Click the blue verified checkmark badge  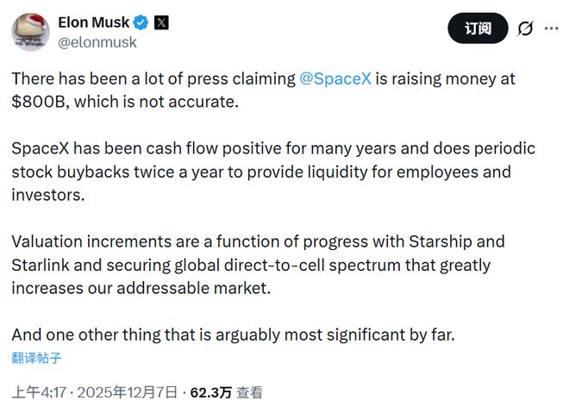coord(141,22)
